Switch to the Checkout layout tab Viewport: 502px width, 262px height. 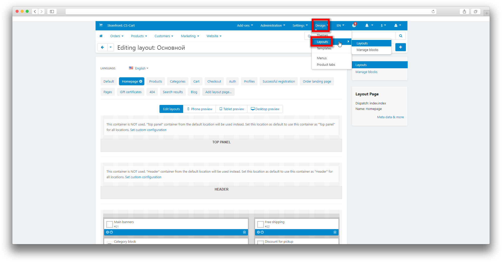click(214, 81)
